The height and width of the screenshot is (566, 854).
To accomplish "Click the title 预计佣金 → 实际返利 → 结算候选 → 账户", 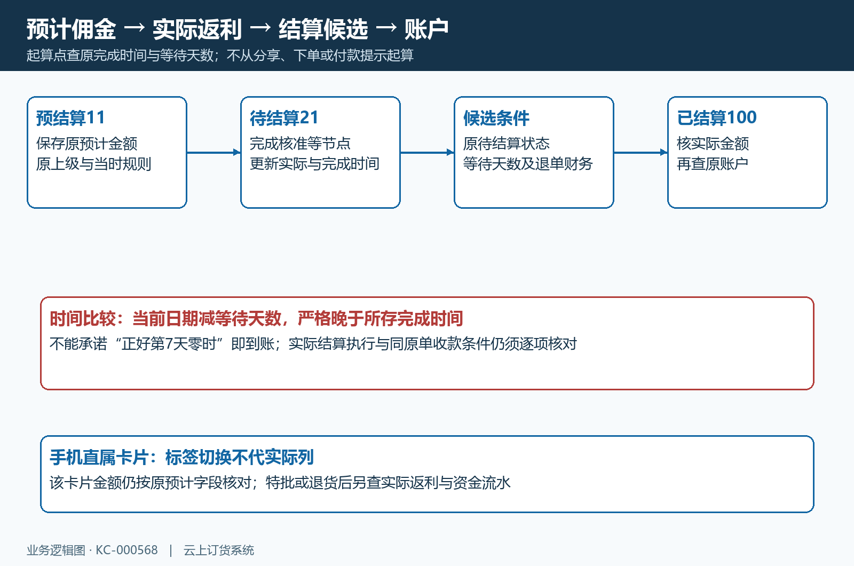I will tap(238, 29).
